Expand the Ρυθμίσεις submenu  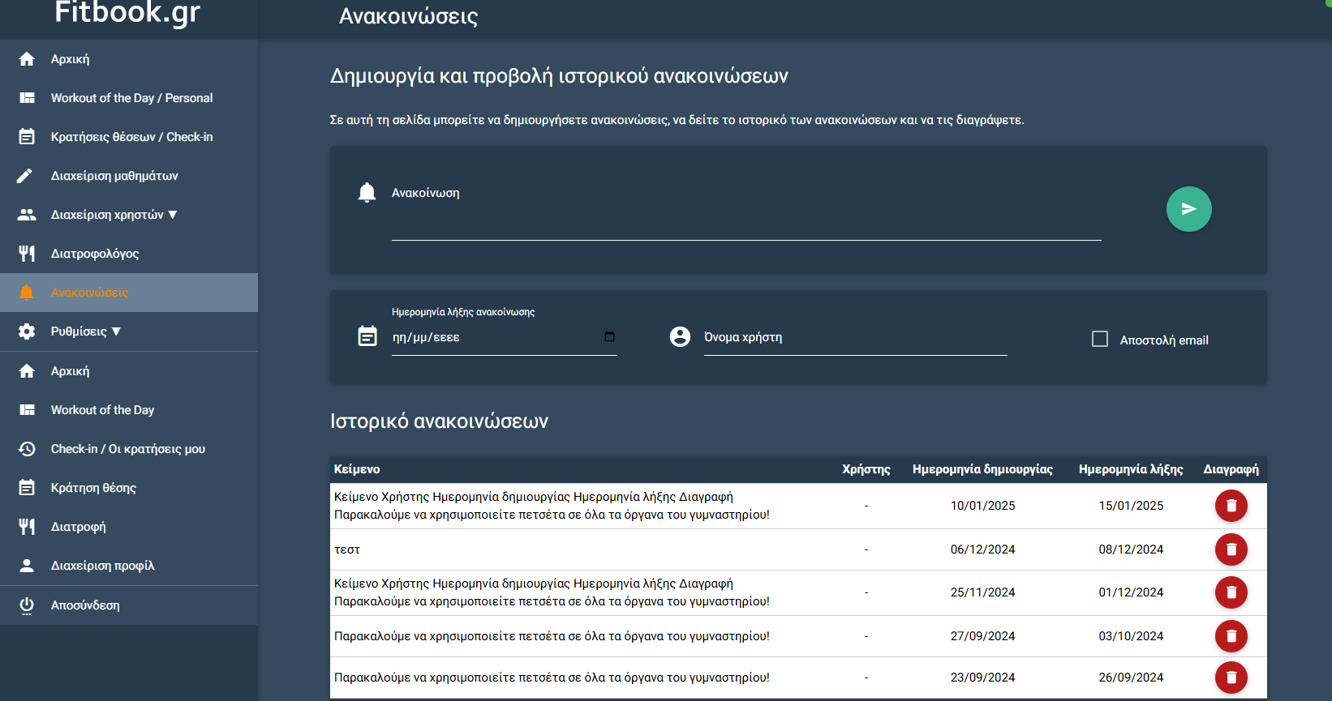point(85,331)
